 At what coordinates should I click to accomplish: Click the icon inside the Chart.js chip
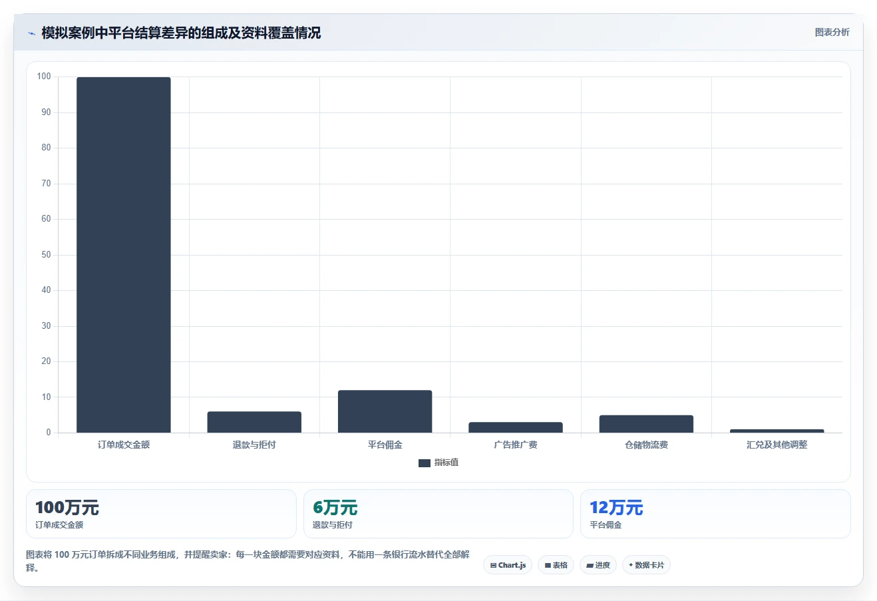493,565
